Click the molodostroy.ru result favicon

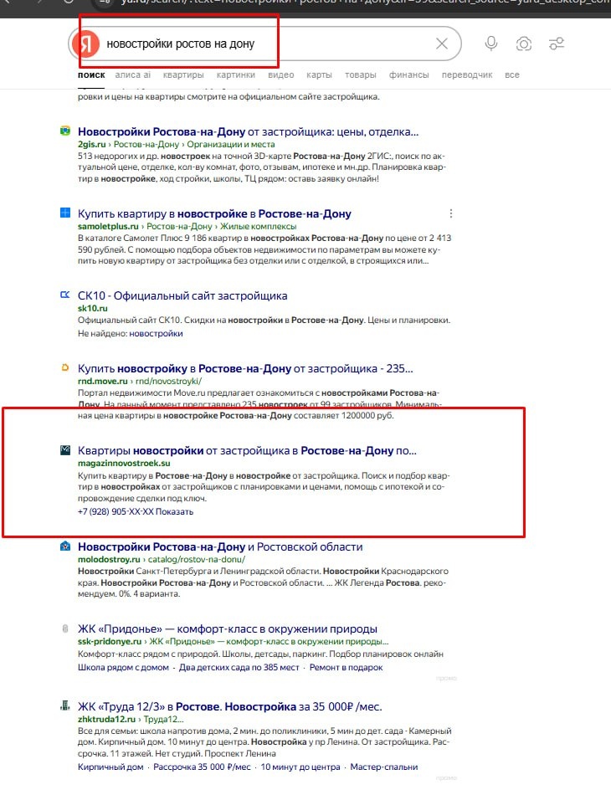(x=65, y=546)
